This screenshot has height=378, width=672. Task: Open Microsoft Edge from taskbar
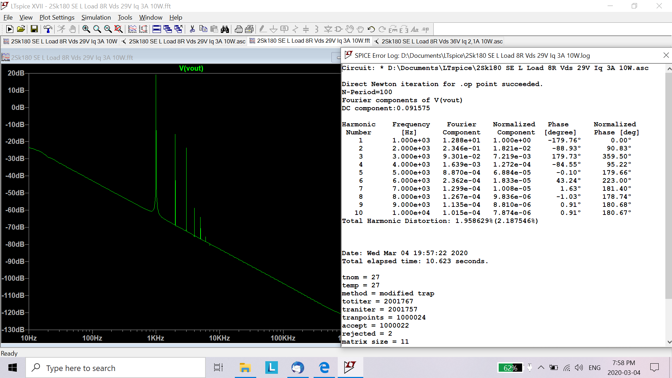click(x=324, y=368)
